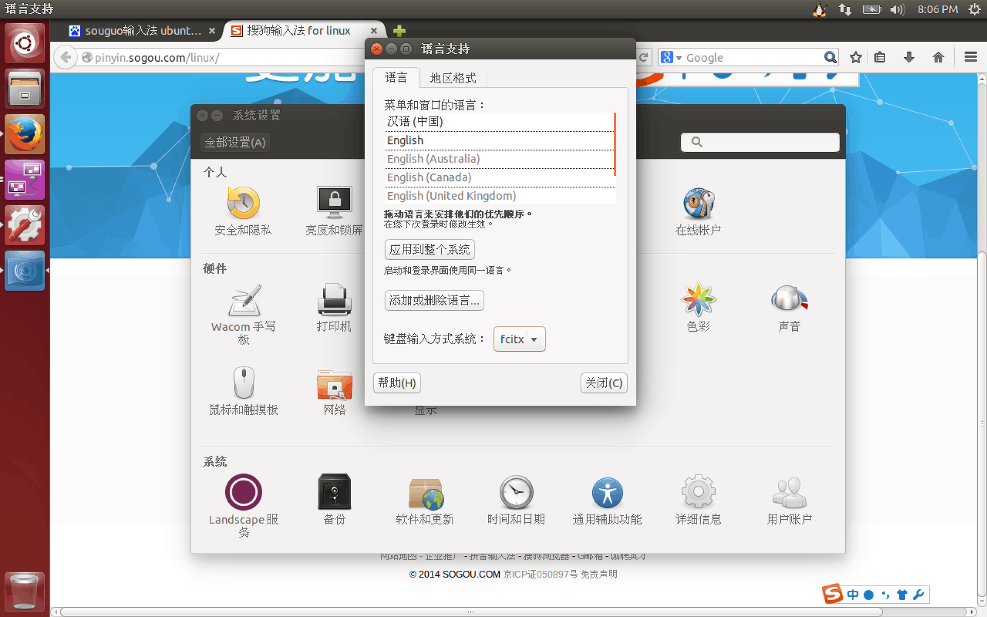Click the System Settings search field
Screen dimensions: 987x617
click(x=760, y=142)
